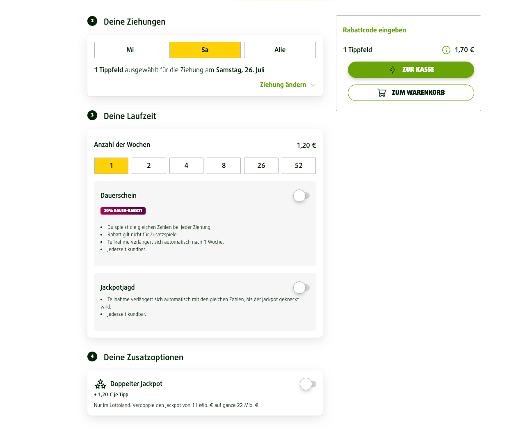The height and width of the screenshot is (432, 507).
Task: Click the chevron next to Ziehung ändern
Action: tap(313, 85)
